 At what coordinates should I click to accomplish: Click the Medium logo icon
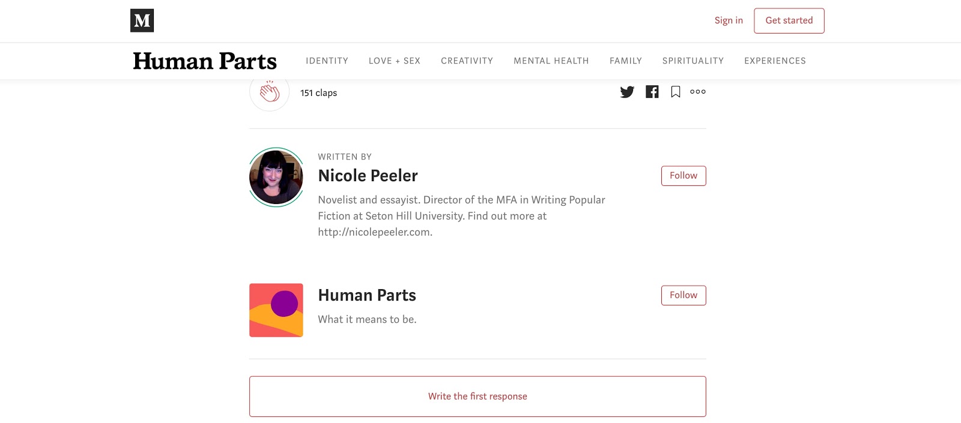(x=142, y=20)
